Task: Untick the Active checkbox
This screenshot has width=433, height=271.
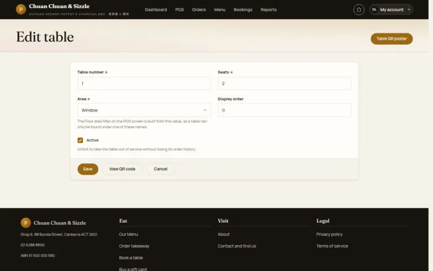Action: (80, 140)
